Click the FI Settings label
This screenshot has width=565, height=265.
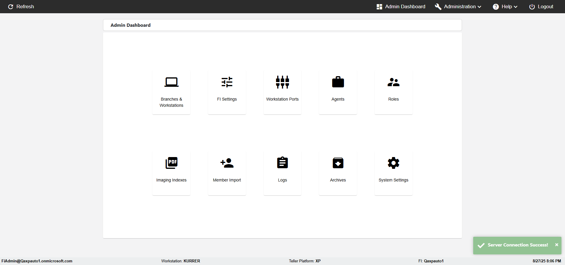(x=227, y=99)
